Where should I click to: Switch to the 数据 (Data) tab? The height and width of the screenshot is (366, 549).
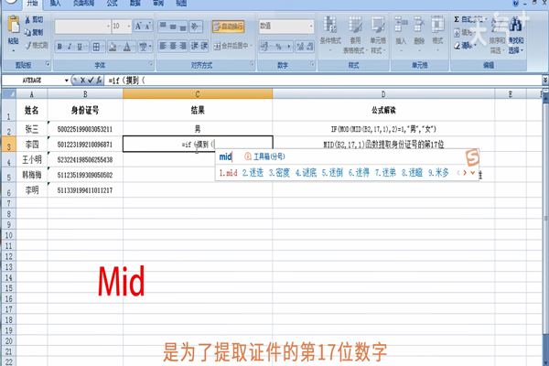tap(135, 4)
